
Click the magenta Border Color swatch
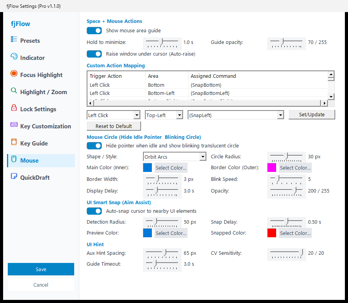271,168
